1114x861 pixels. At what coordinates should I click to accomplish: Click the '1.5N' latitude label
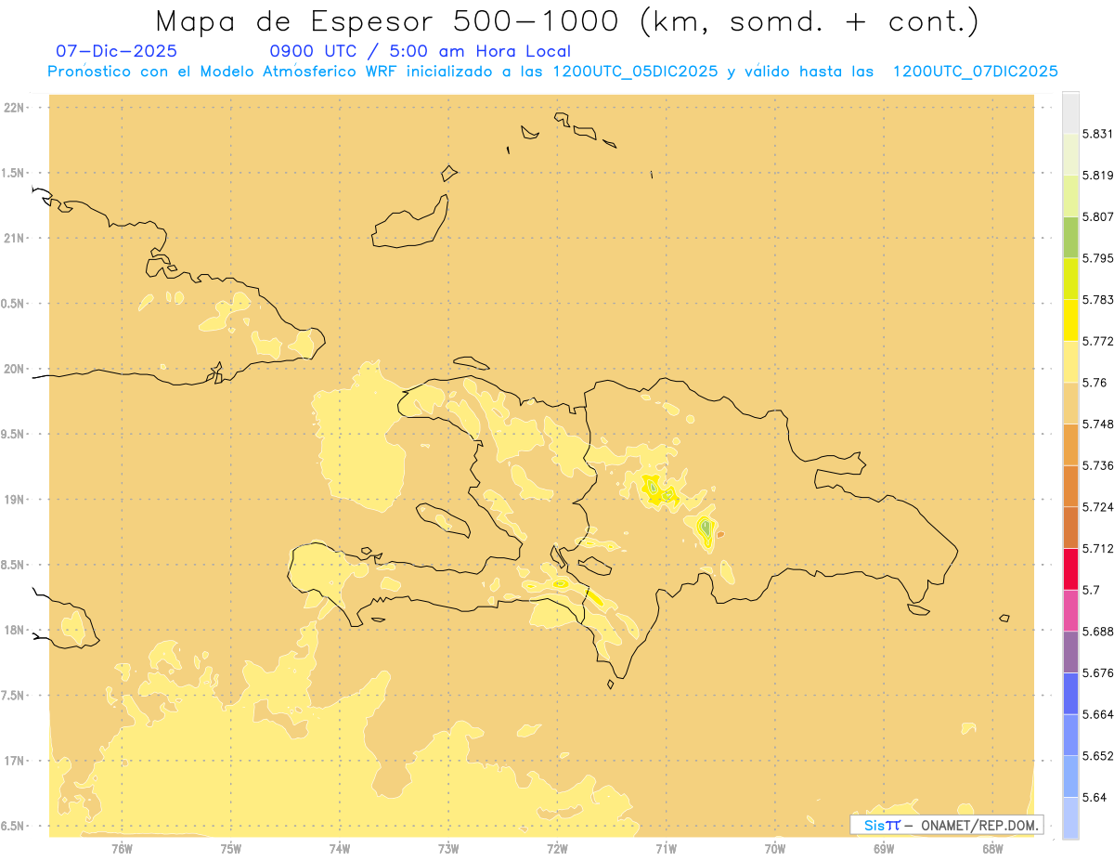tap(14, 173)
